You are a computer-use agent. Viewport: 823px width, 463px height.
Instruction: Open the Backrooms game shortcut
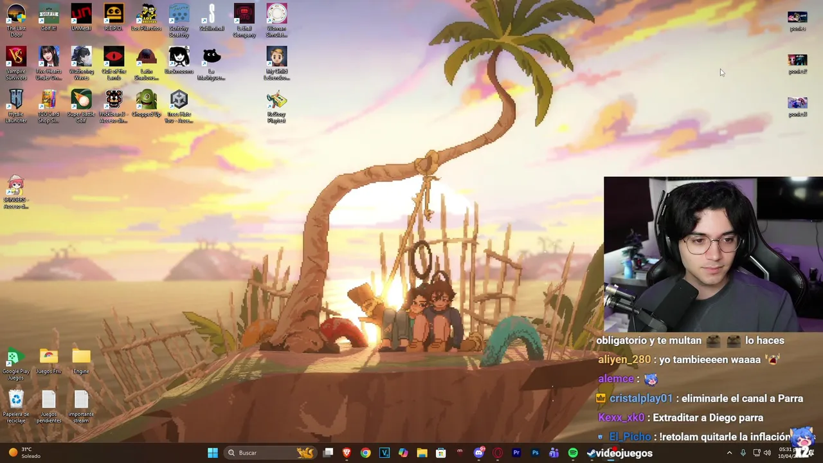click(179, 60)
